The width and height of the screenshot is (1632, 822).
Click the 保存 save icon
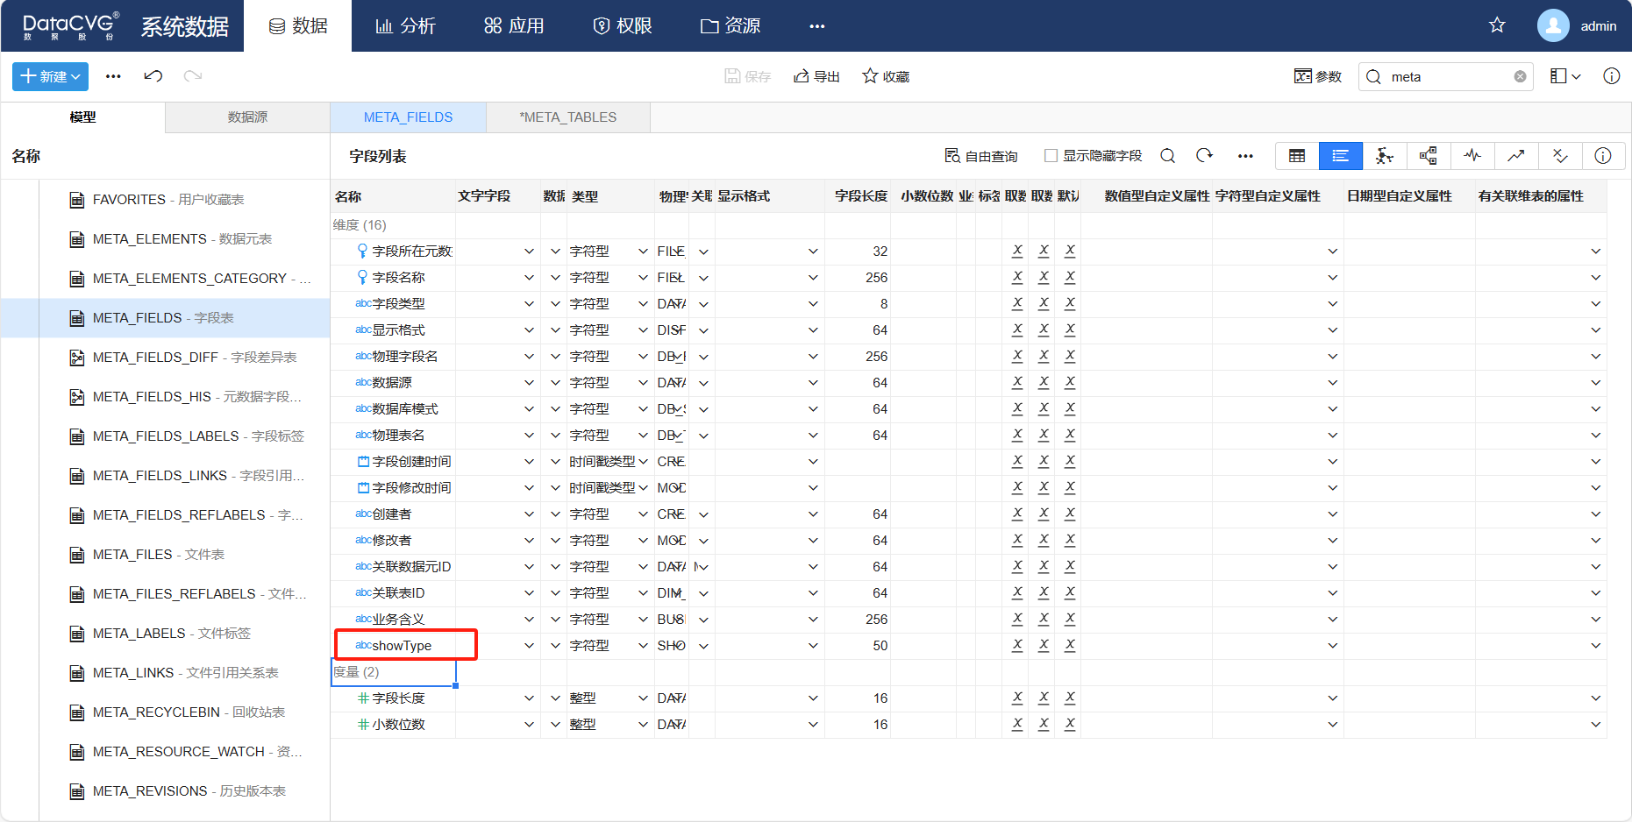(x=747, y=76)
